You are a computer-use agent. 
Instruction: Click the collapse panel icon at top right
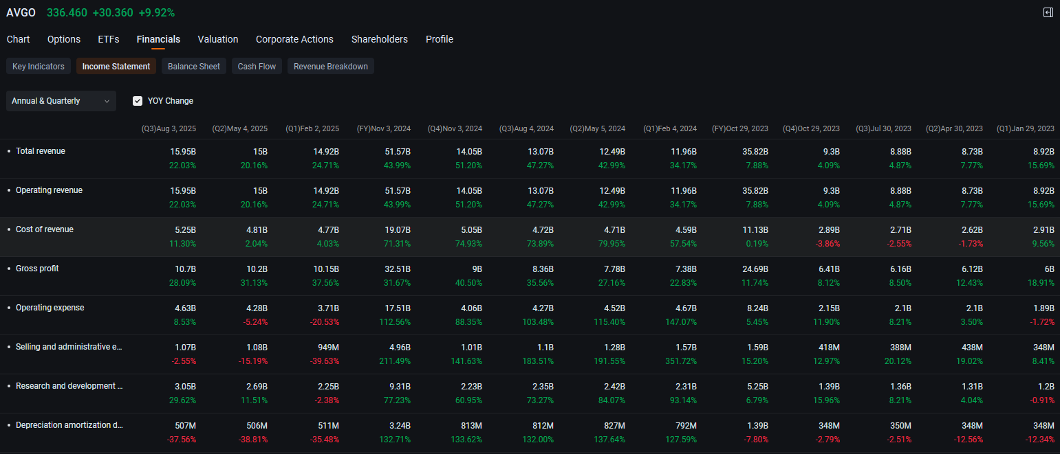click(1048, 12)
